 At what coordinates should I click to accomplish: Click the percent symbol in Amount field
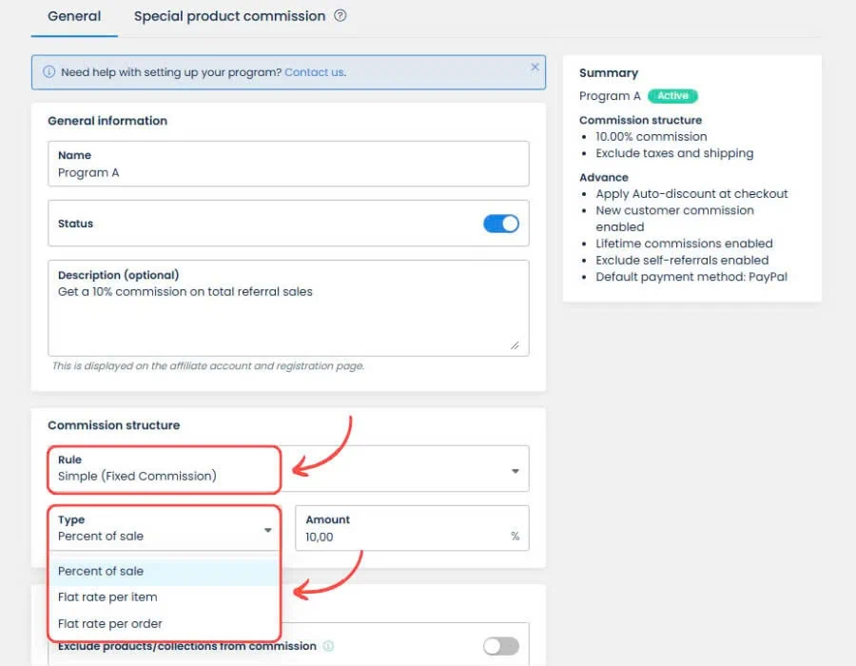coord(515,536)
